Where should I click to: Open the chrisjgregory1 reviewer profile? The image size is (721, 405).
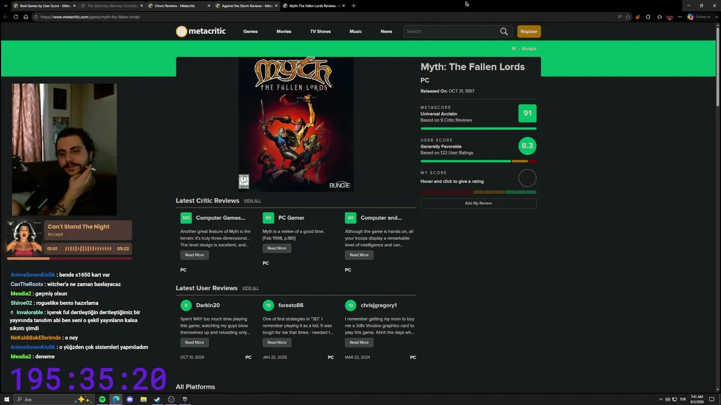tap(379, 305)
